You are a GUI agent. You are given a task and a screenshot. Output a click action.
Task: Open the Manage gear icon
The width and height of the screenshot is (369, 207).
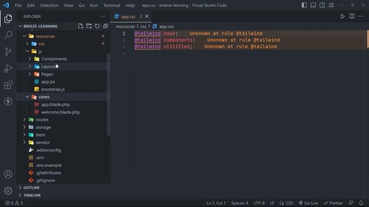click(8, 190)
